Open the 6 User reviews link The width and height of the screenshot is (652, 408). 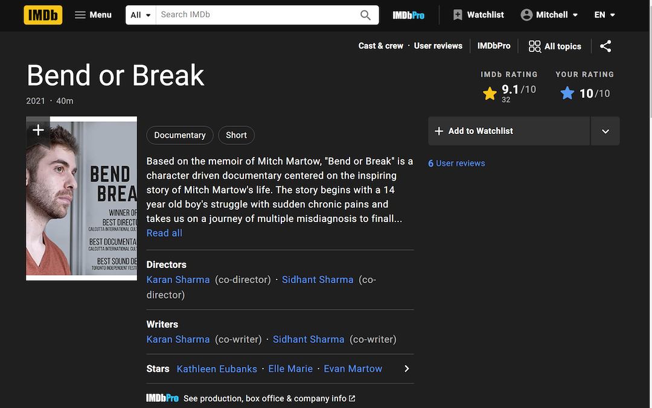point(456,164)
